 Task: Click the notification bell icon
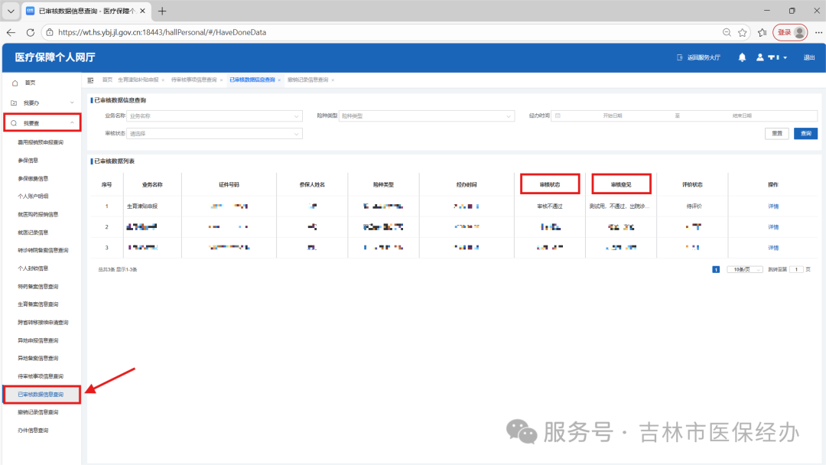pyautogui.click(x=742, y=57)
